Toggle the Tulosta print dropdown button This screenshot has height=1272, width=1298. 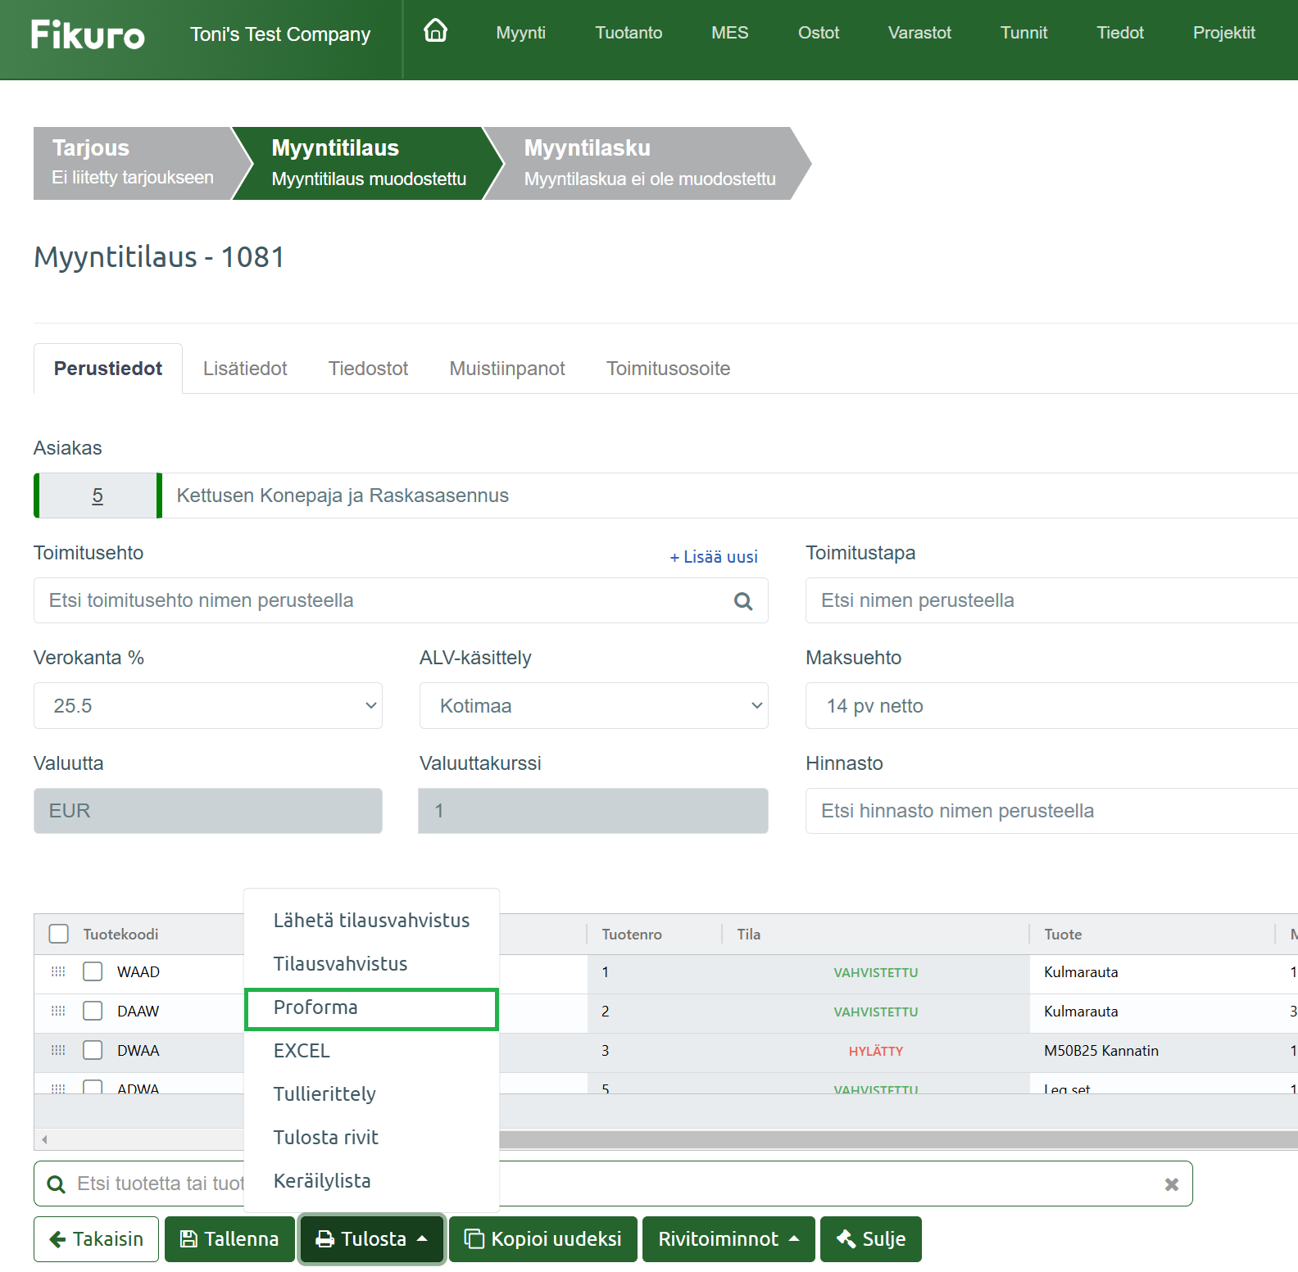(x=372, y=1239)
